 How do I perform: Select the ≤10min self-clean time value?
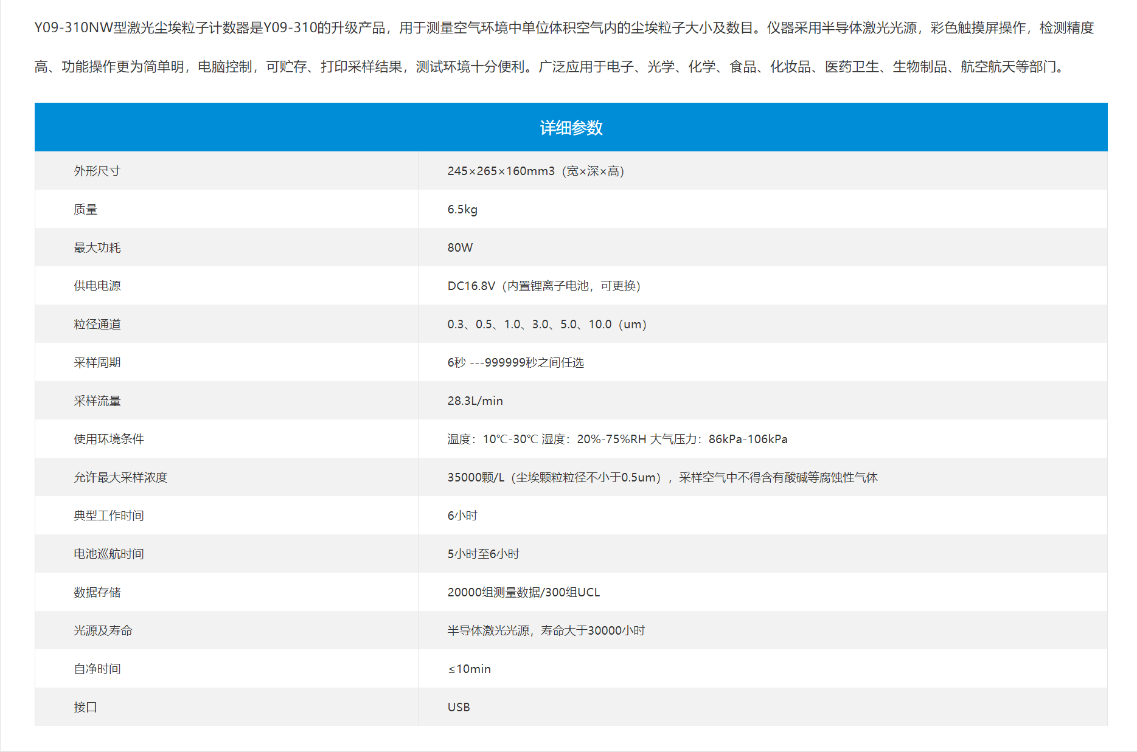469,669
